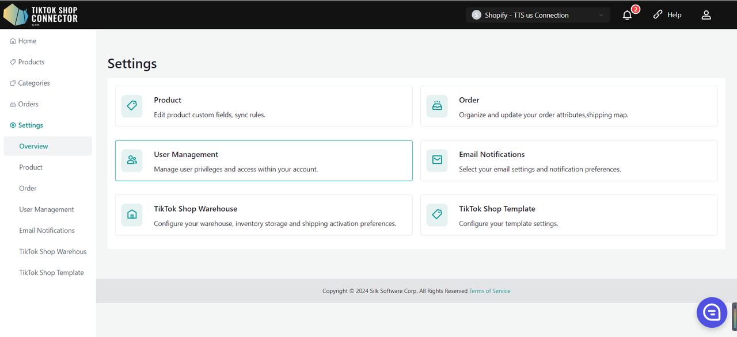Open Products in the sidebar
Screen dimensions: 737x337
pyautogui.click(x=31, y=62)
